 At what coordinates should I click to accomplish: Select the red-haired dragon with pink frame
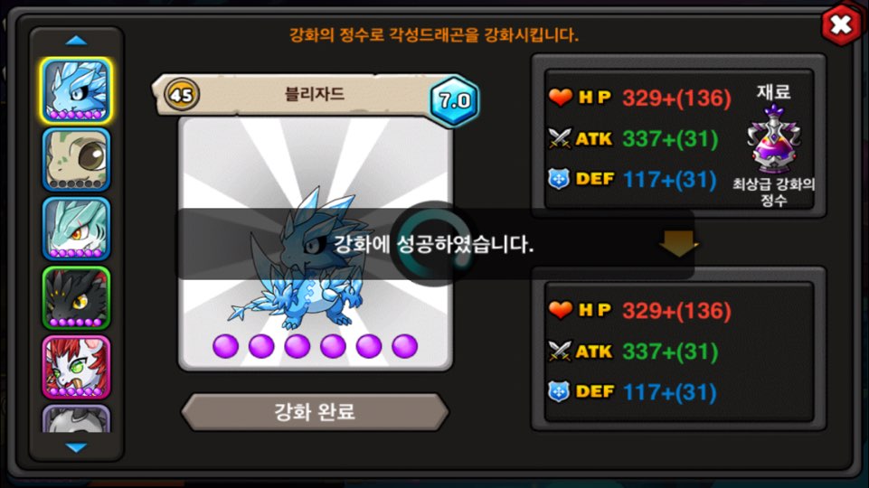point(76,367)
